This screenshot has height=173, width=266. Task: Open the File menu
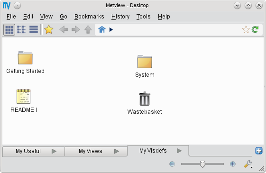pyautogui.click(x=11, y=17)
